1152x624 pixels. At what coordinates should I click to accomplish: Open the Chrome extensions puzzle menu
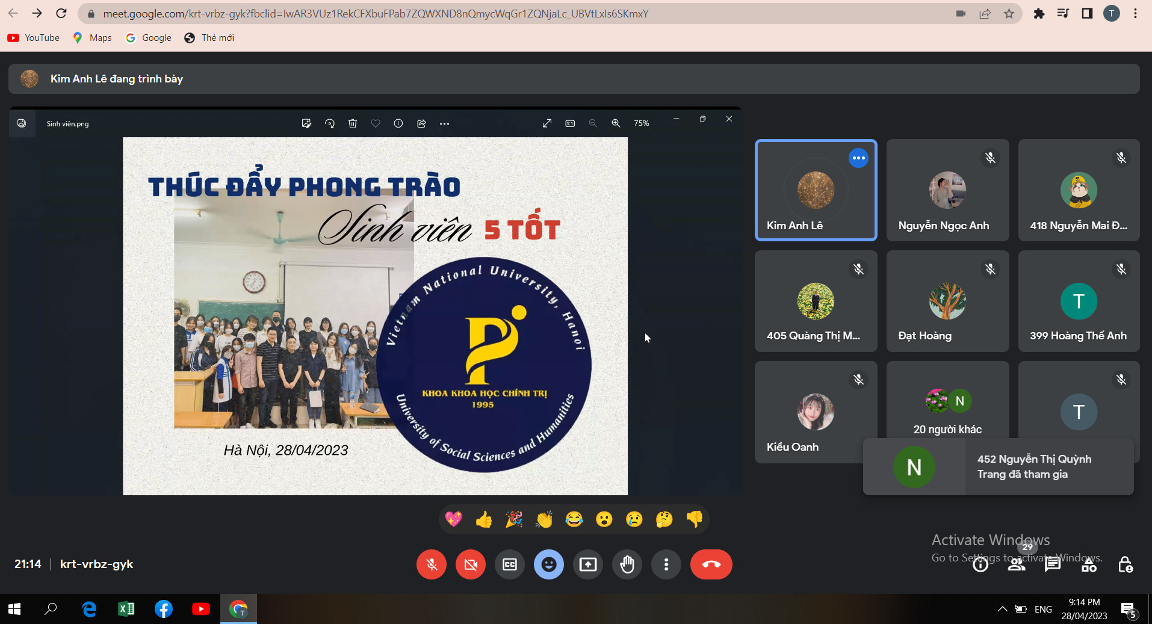click(1039, 13)
